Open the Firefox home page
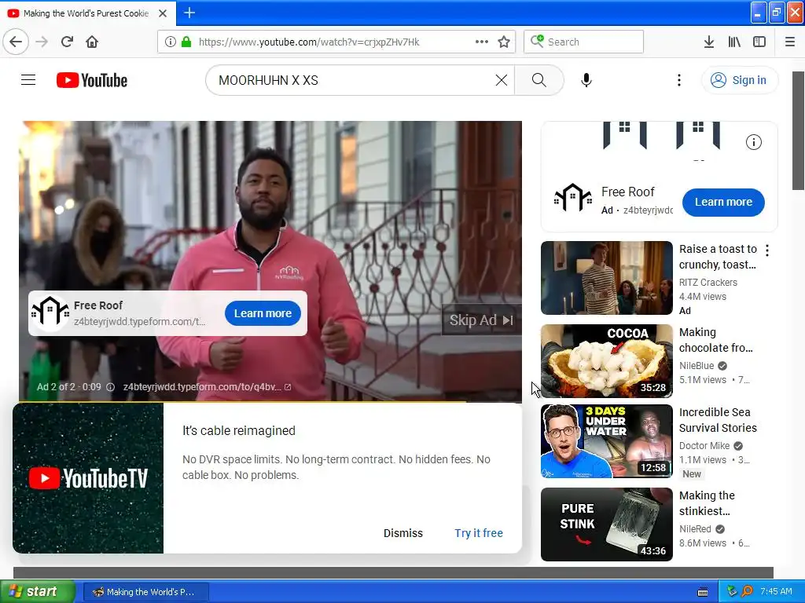Viewport: 805px width, 603px height. point(92,42)
